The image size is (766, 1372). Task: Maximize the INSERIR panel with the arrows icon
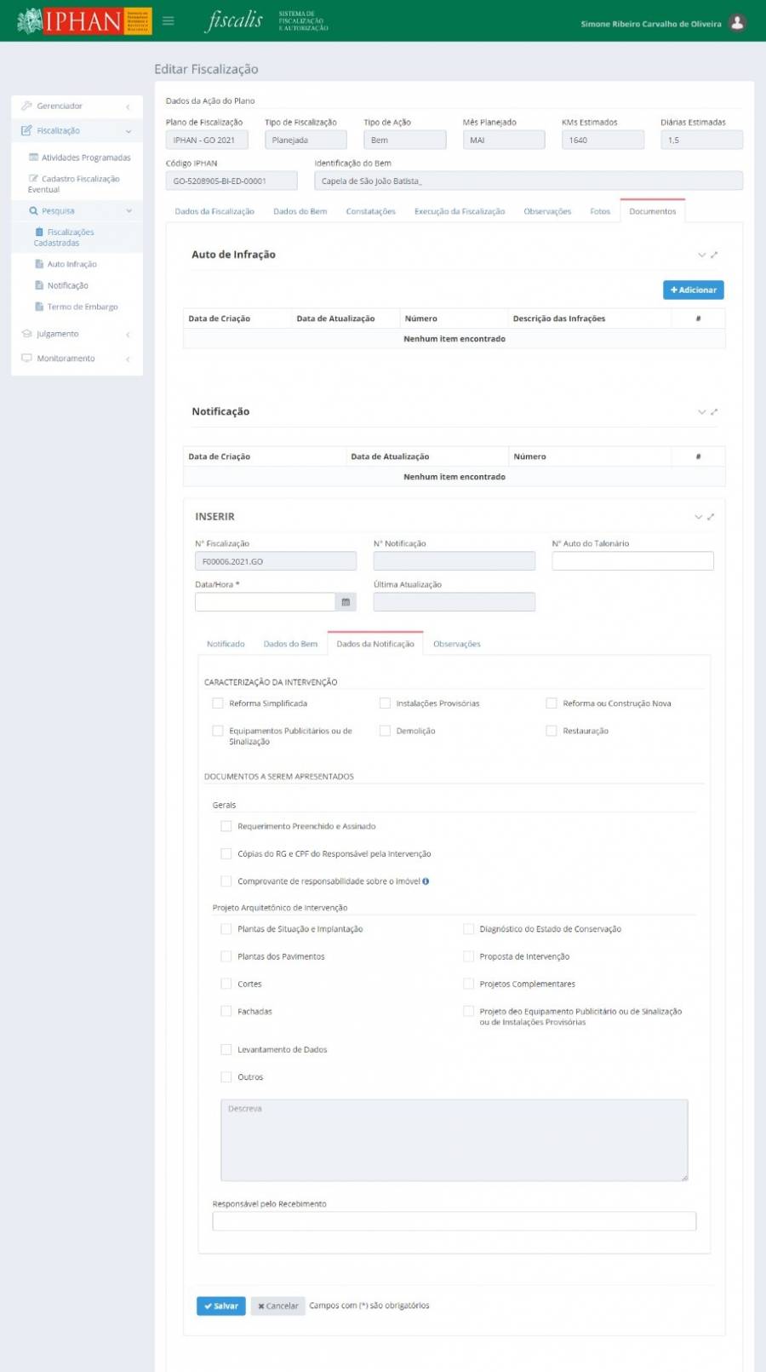(711, 517)
